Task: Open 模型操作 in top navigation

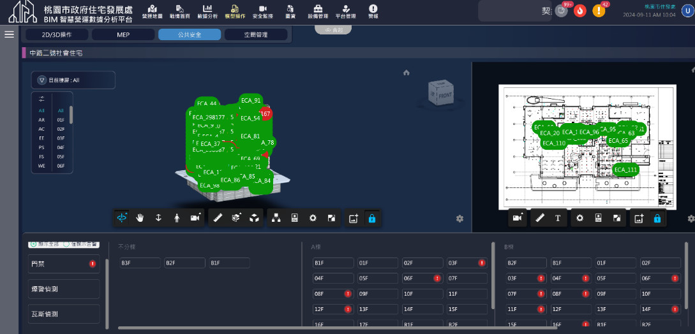Action: point(235,11)
